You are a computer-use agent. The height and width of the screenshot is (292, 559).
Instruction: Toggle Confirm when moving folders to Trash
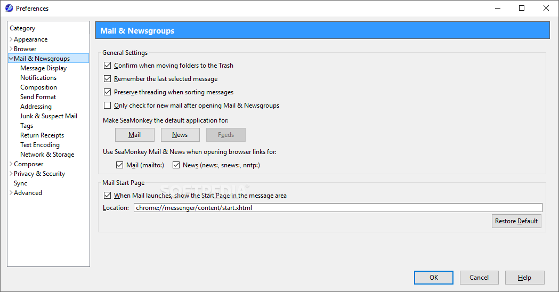tap(107, 65)
